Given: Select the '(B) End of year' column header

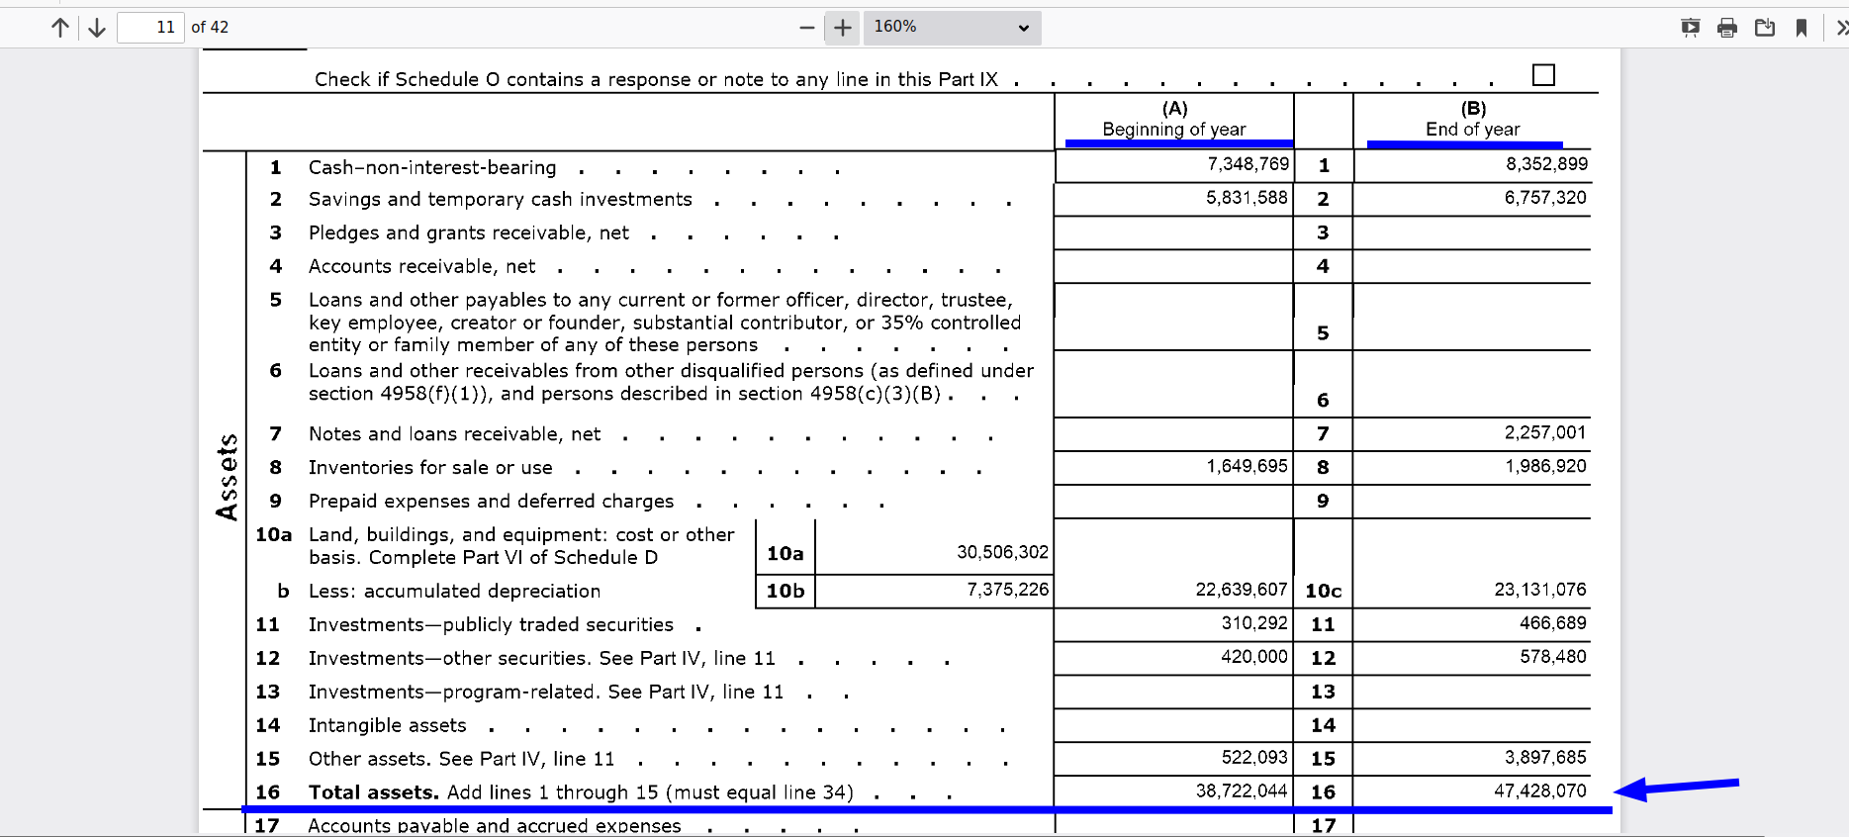Looking at the screenshot, I should pyautogui.click(x=1472, y=119).
